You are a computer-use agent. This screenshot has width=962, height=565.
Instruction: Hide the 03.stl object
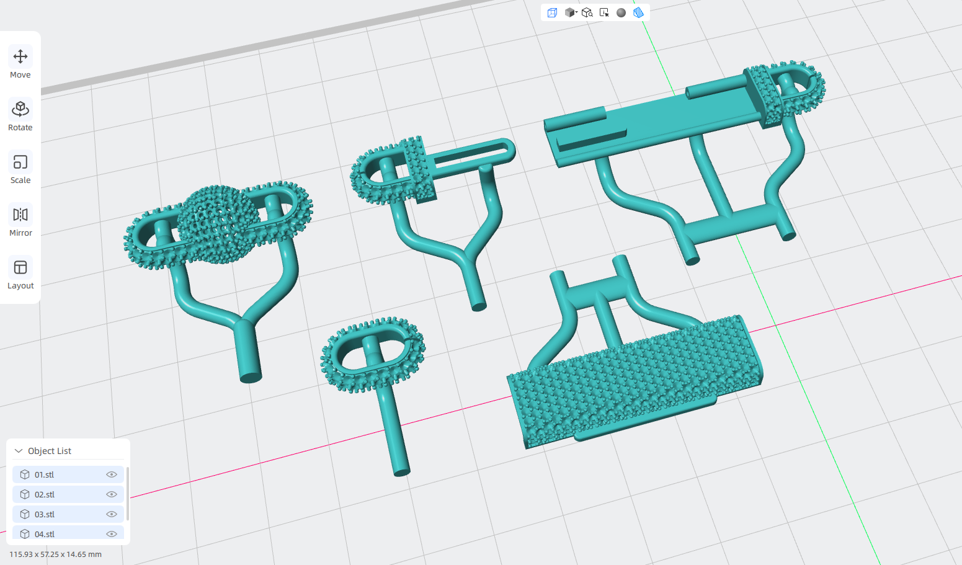[112, 514]
